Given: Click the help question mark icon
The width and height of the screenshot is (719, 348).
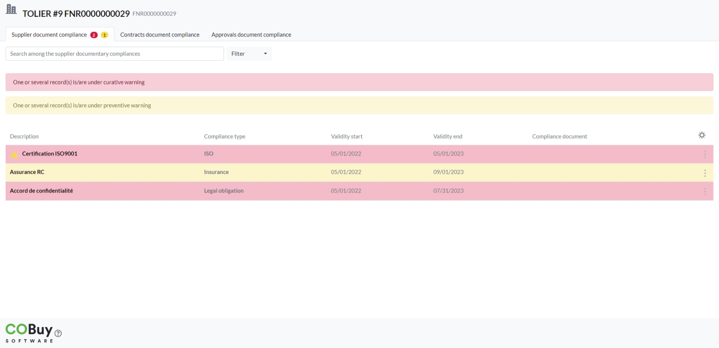Looking at the screenshot, I should pyautogui.click(x=58, y=333).
